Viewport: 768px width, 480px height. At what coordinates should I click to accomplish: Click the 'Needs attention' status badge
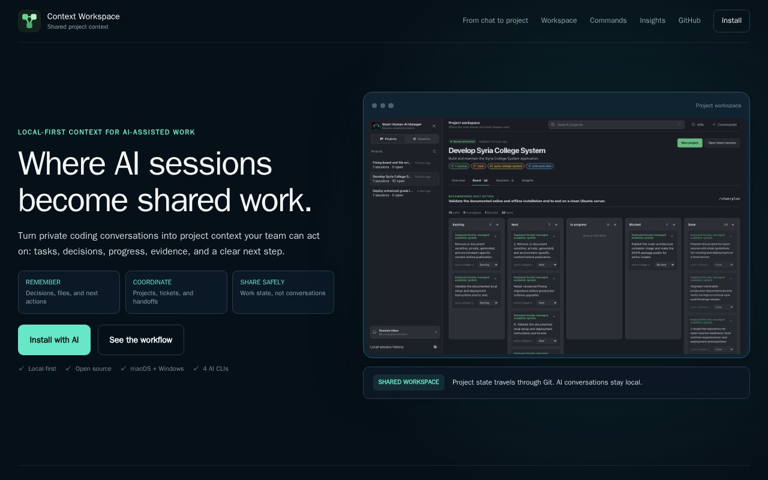point(463,142)
